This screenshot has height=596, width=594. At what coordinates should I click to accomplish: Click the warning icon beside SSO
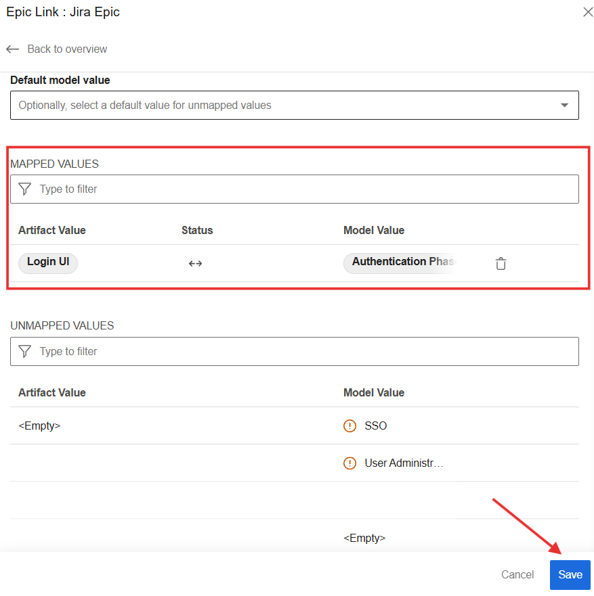(349, 426)
